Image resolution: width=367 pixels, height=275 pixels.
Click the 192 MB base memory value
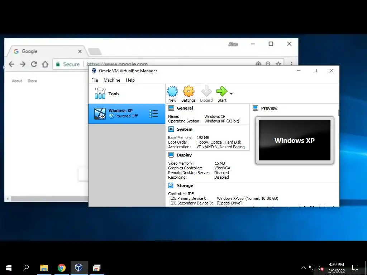coord(203,137)
